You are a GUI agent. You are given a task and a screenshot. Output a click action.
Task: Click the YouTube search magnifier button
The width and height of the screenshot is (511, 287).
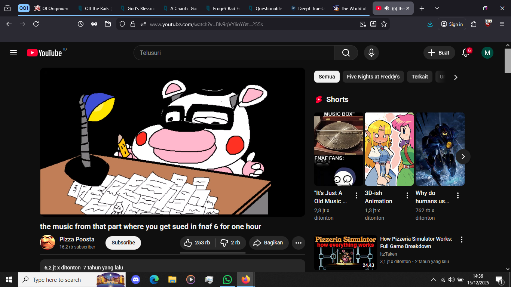pyautogui.click(x=346, y=53)
